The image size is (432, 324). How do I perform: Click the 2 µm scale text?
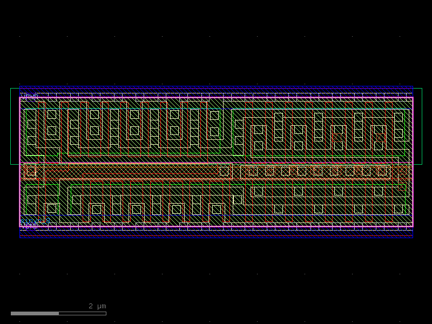pos(97,306)
